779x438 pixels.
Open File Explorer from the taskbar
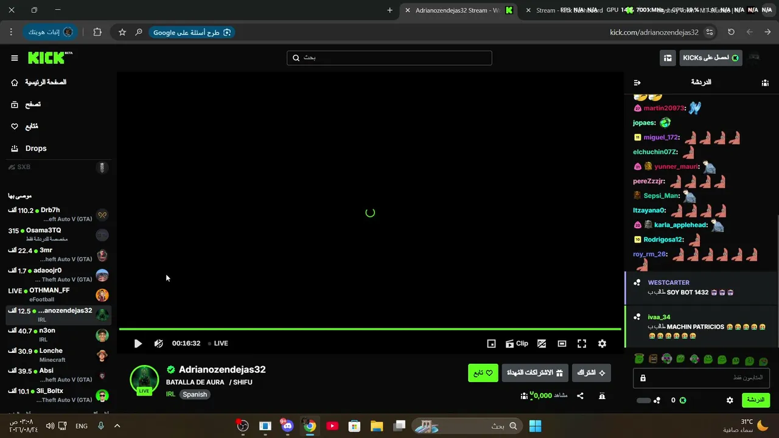click(x=377, y=426)
